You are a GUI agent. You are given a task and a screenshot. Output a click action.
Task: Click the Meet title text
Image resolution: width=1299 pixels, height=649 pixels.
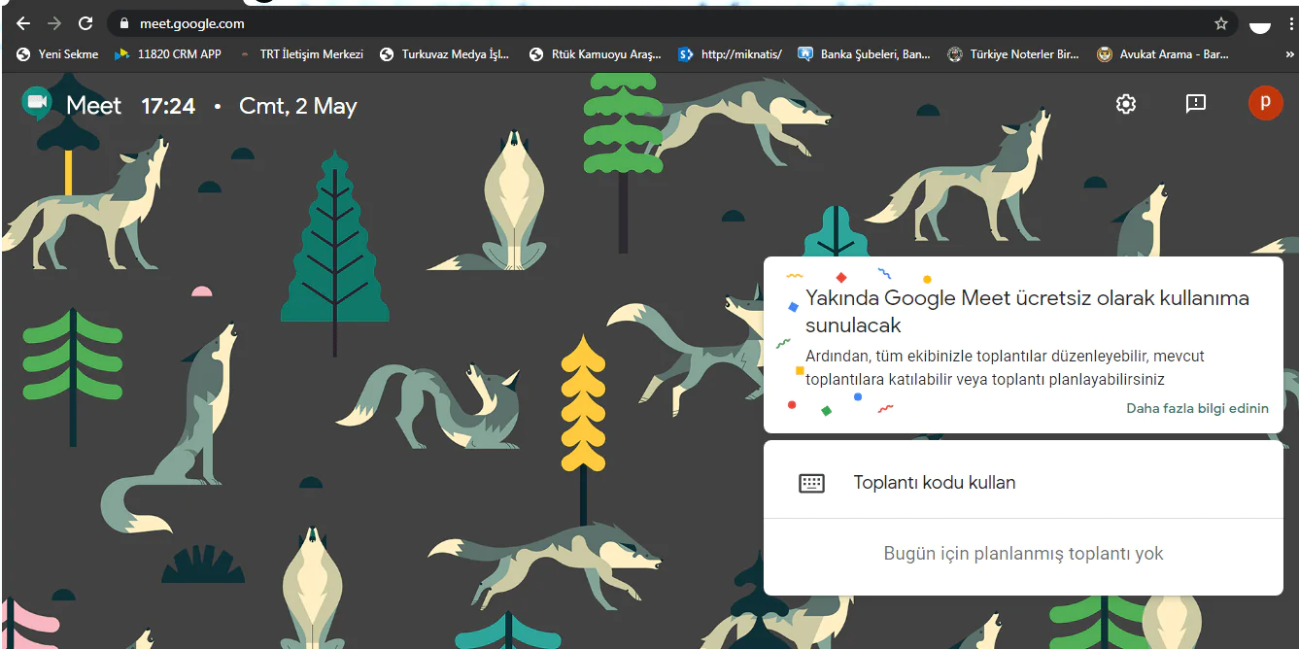pos(94,106)
